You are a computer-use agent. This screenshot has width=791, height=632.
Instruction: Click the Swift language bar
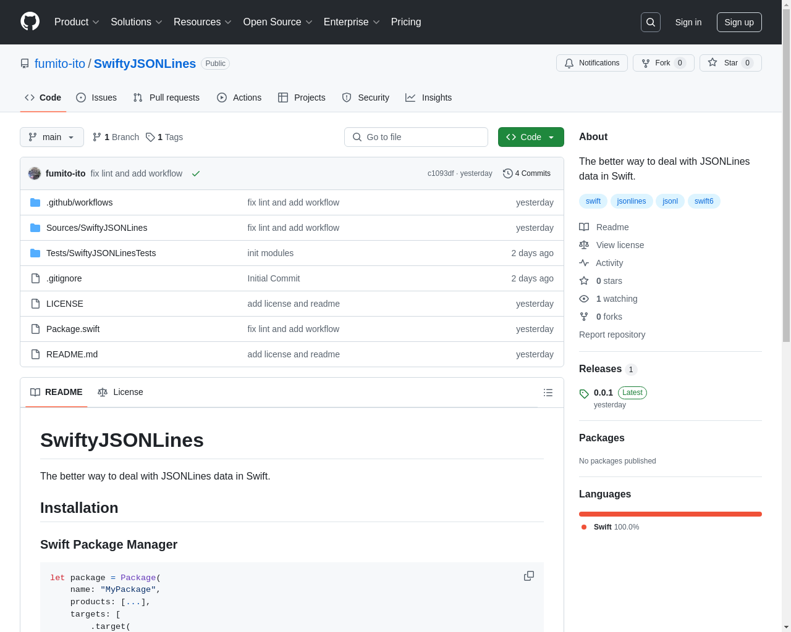pos(670,514)
